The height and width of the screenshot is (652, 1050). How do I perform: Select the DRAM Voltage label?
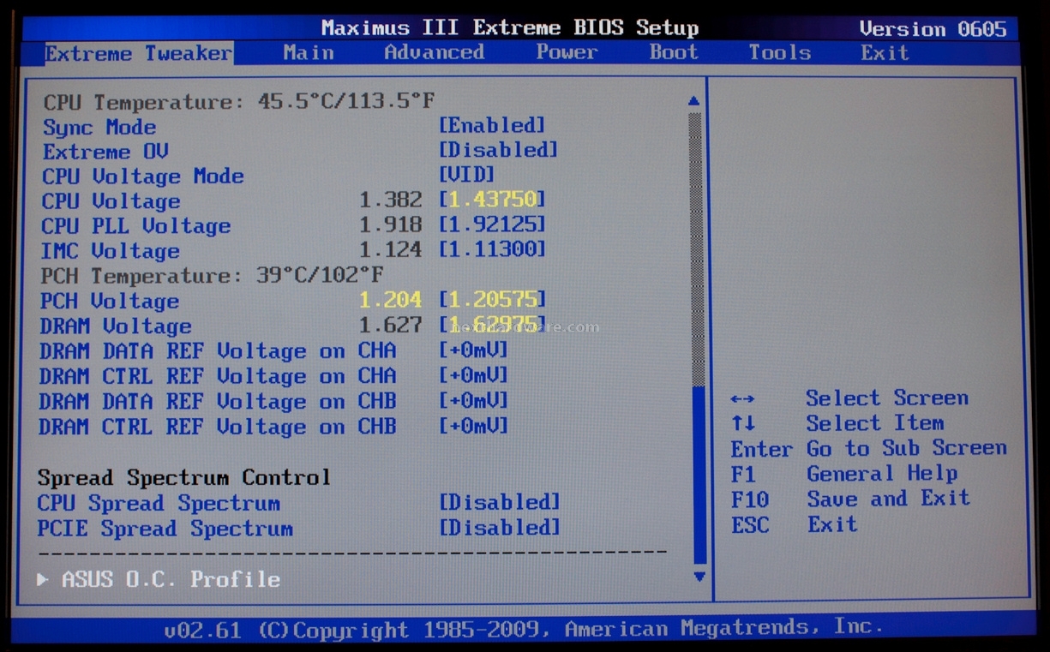(116, 326)
